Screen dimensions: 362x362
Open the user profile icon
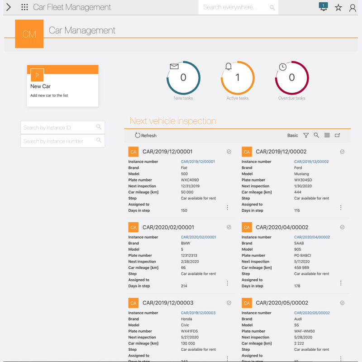point(352,7)
